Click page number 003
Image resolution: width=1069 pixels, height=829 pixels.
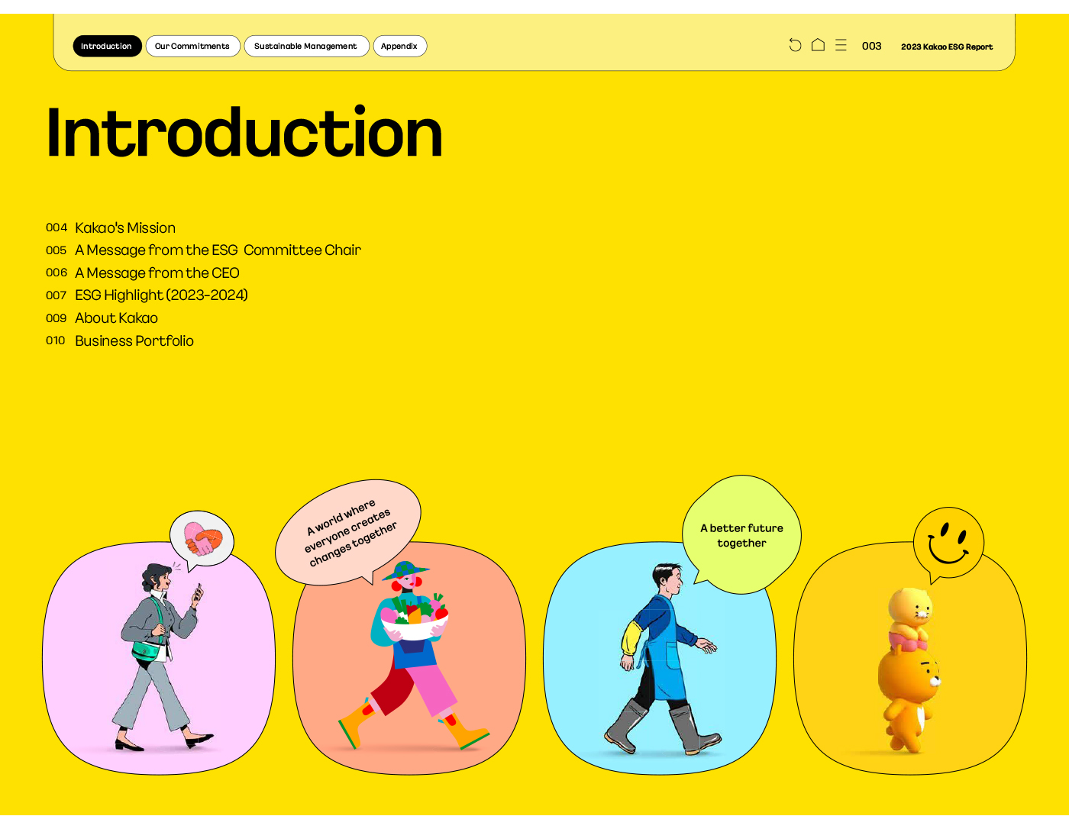pos(871,46)
